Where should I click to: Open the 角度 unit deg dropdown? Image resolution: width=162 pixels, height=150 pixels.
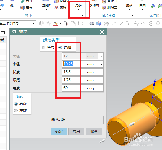pos(101,88)
